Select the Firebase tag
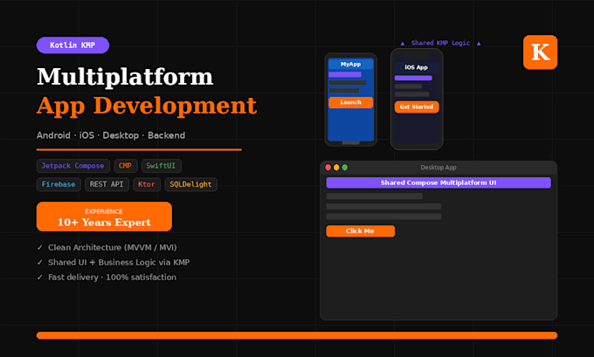 (59, 184)
